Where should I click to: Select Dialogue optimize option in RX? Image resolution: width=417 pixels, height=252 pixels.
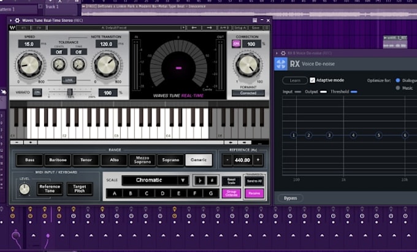(x=398, y=80)
